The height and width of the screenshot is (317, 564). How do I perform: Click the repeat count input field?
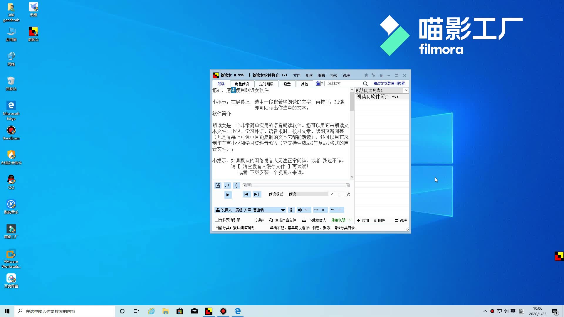point(339,194)
